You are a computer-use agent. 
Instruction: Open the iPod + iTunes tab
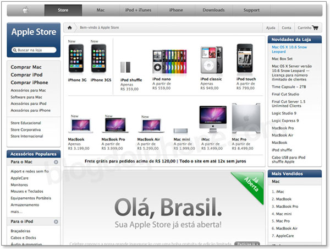(138, 10)
